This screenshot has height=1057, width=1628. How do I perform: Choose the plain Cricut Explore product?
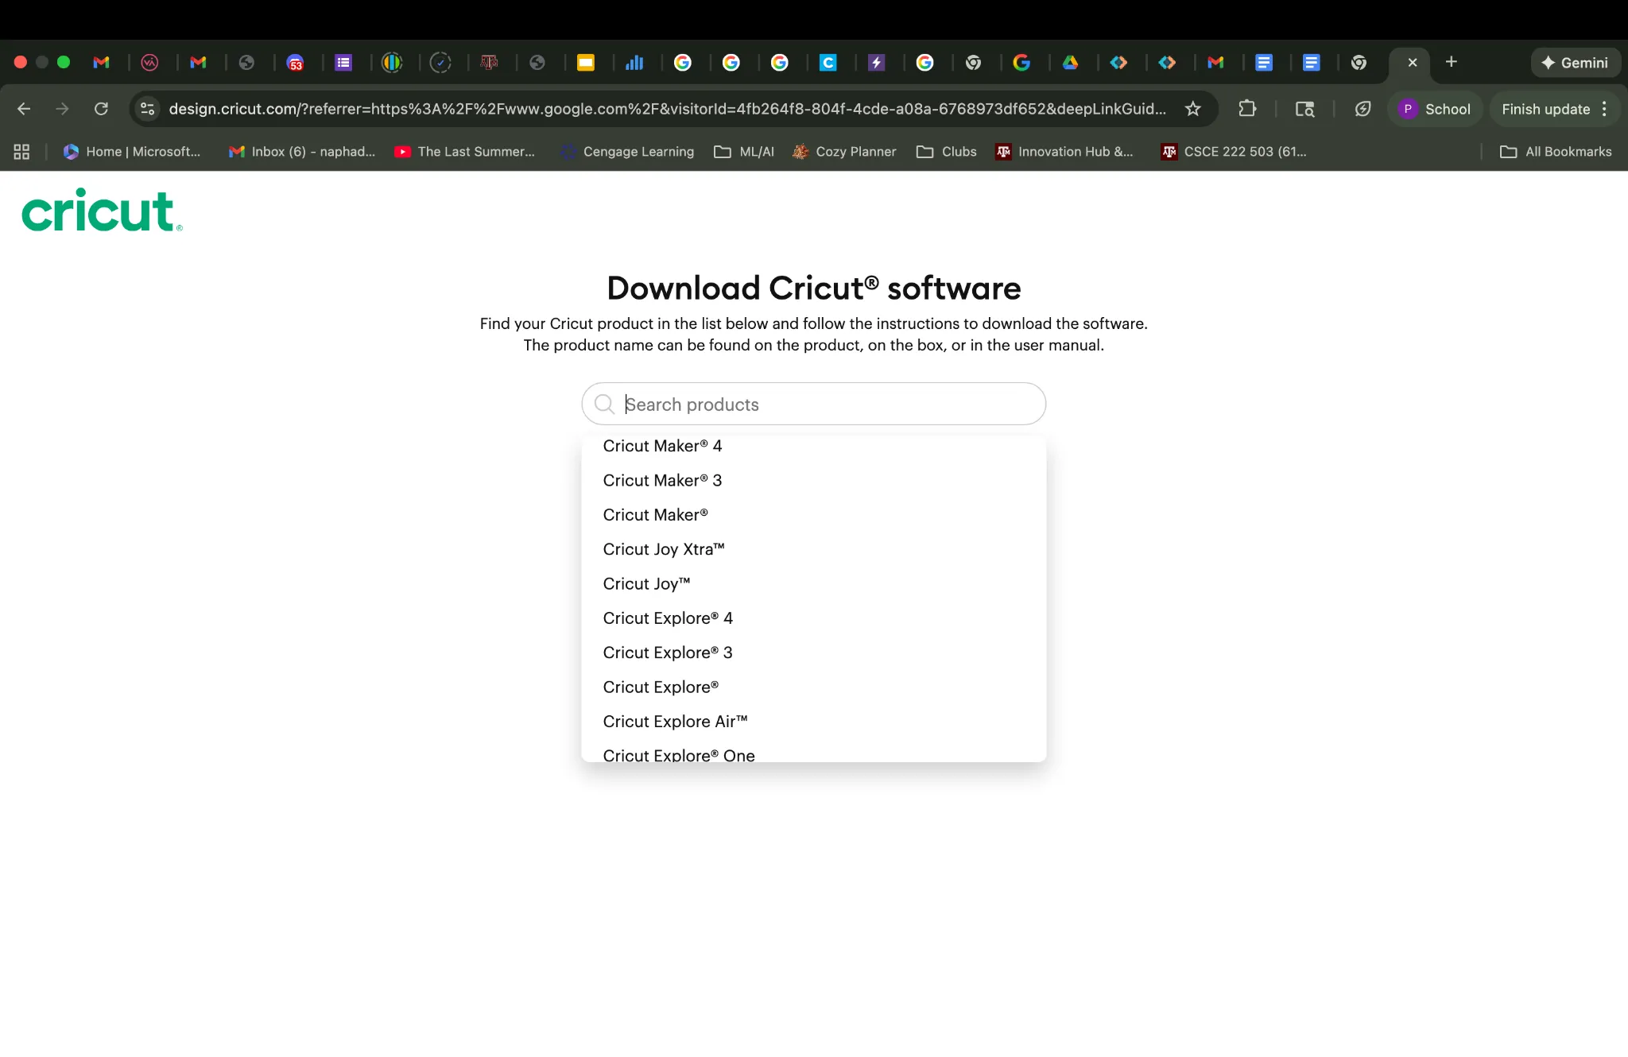(x=813, y=687)
